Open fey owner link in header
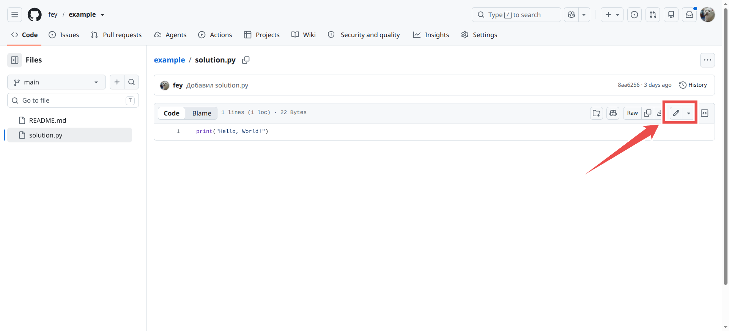Image resolution: width=729 pixels, height=331 pixels. 53,14
